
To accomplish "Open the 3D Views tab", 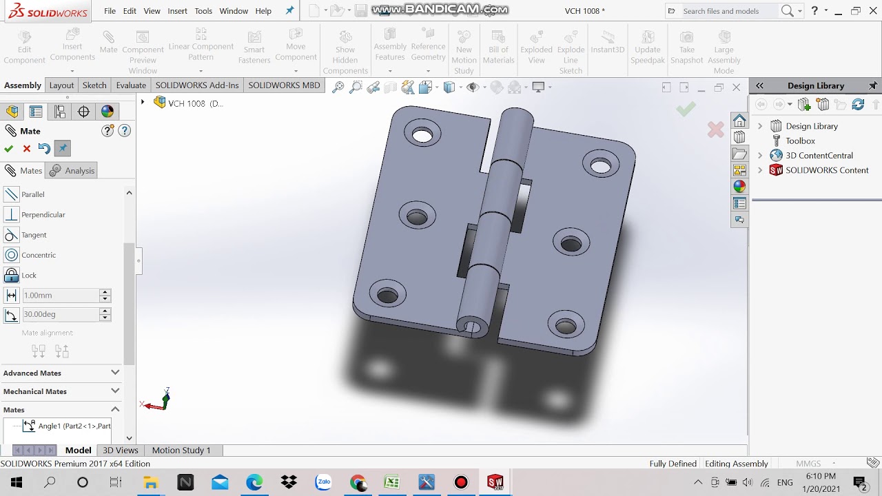I will (121, 451).
